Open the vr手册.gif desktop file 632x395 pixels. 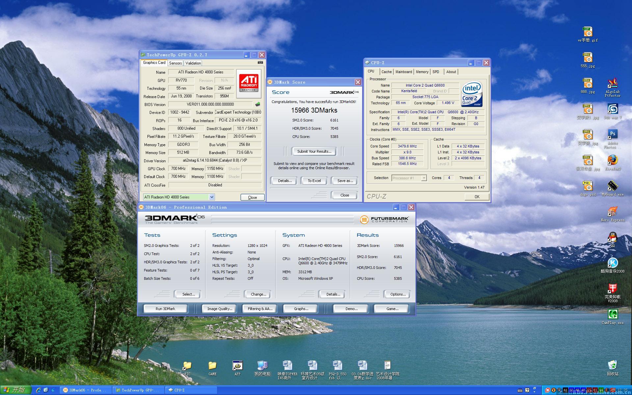coord(588,35)
